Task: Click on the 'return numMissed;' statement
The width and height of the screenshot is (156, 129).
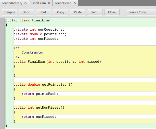Action: click(x=39, y=117)
